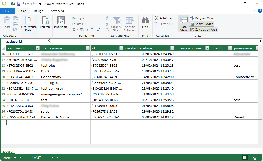The image size is (263, 161).
Task: Toggle the Calculation Area display
Action: pos(204,30)
